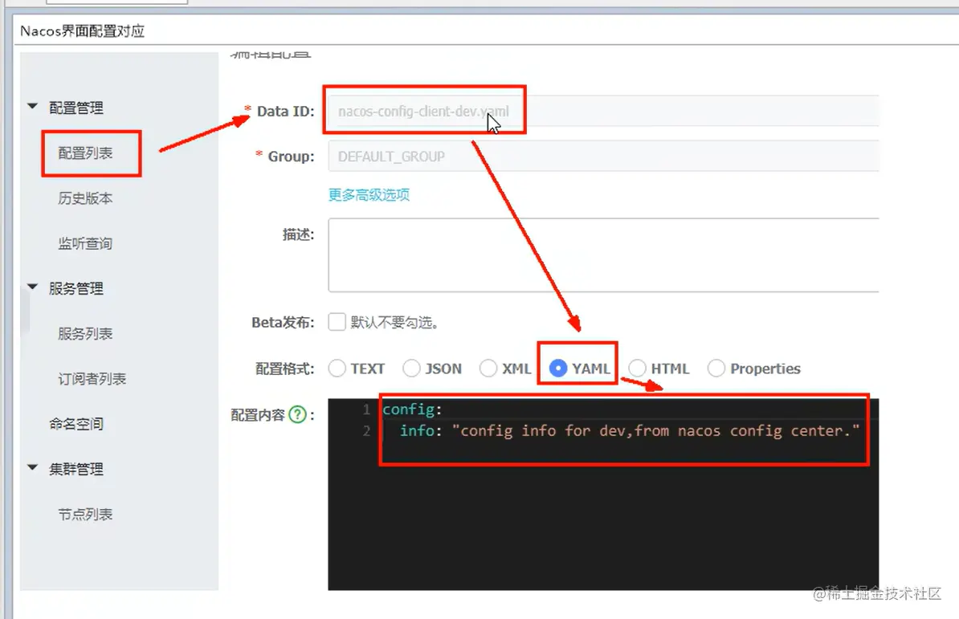Image resolution: width=959 pixels, height=619 pixels.
Task: Collapse the 集群管理 section arrow
Action: pyautogui.click(x=33, y=467)
